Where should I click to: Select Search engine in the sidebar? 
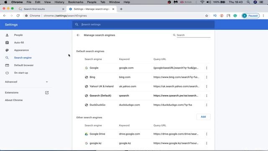(x=23, y=58)
